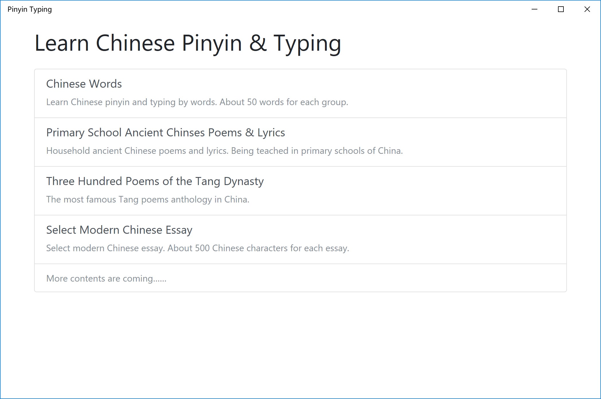The width and height of the screenshot is (601, 399).
Task: Minimize the Pinyin Typing window
Action: 534,9
